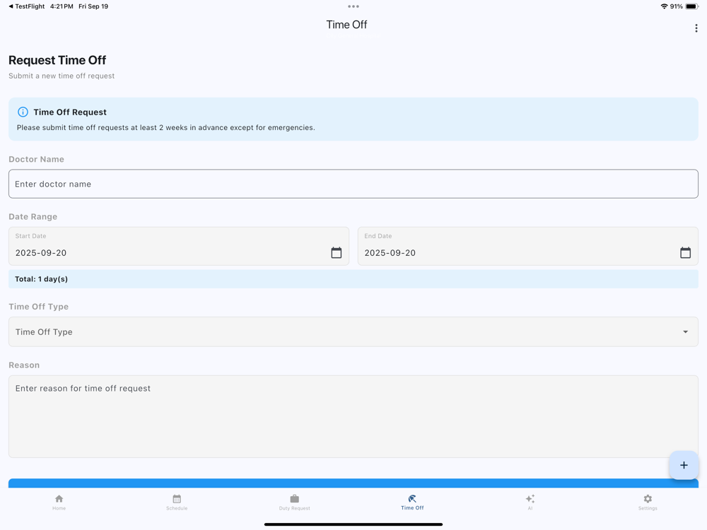Tap the multitasking three dots at top
The height and width of the screenshot is (530, 707).
tap(353, 6)
